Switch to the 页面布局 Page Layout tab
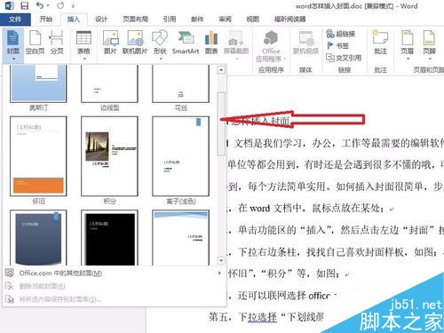Screen dimensions: 444x333 [135, 20]
